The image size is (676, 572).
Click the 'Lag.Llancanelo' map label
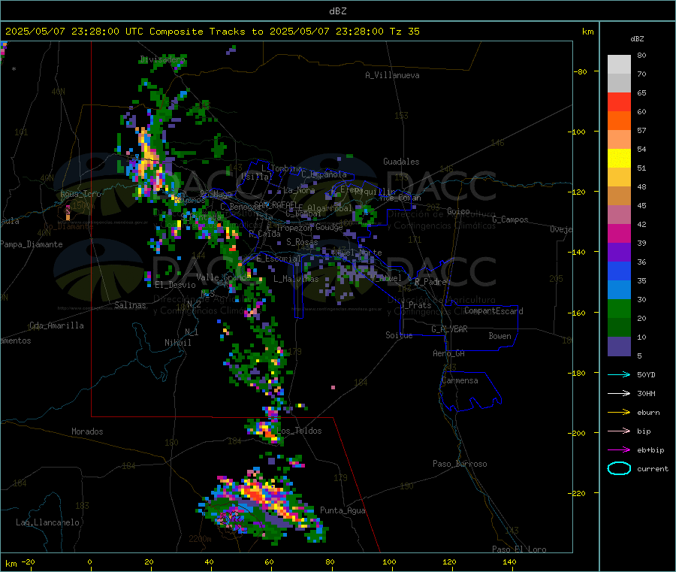pos(47,522)
